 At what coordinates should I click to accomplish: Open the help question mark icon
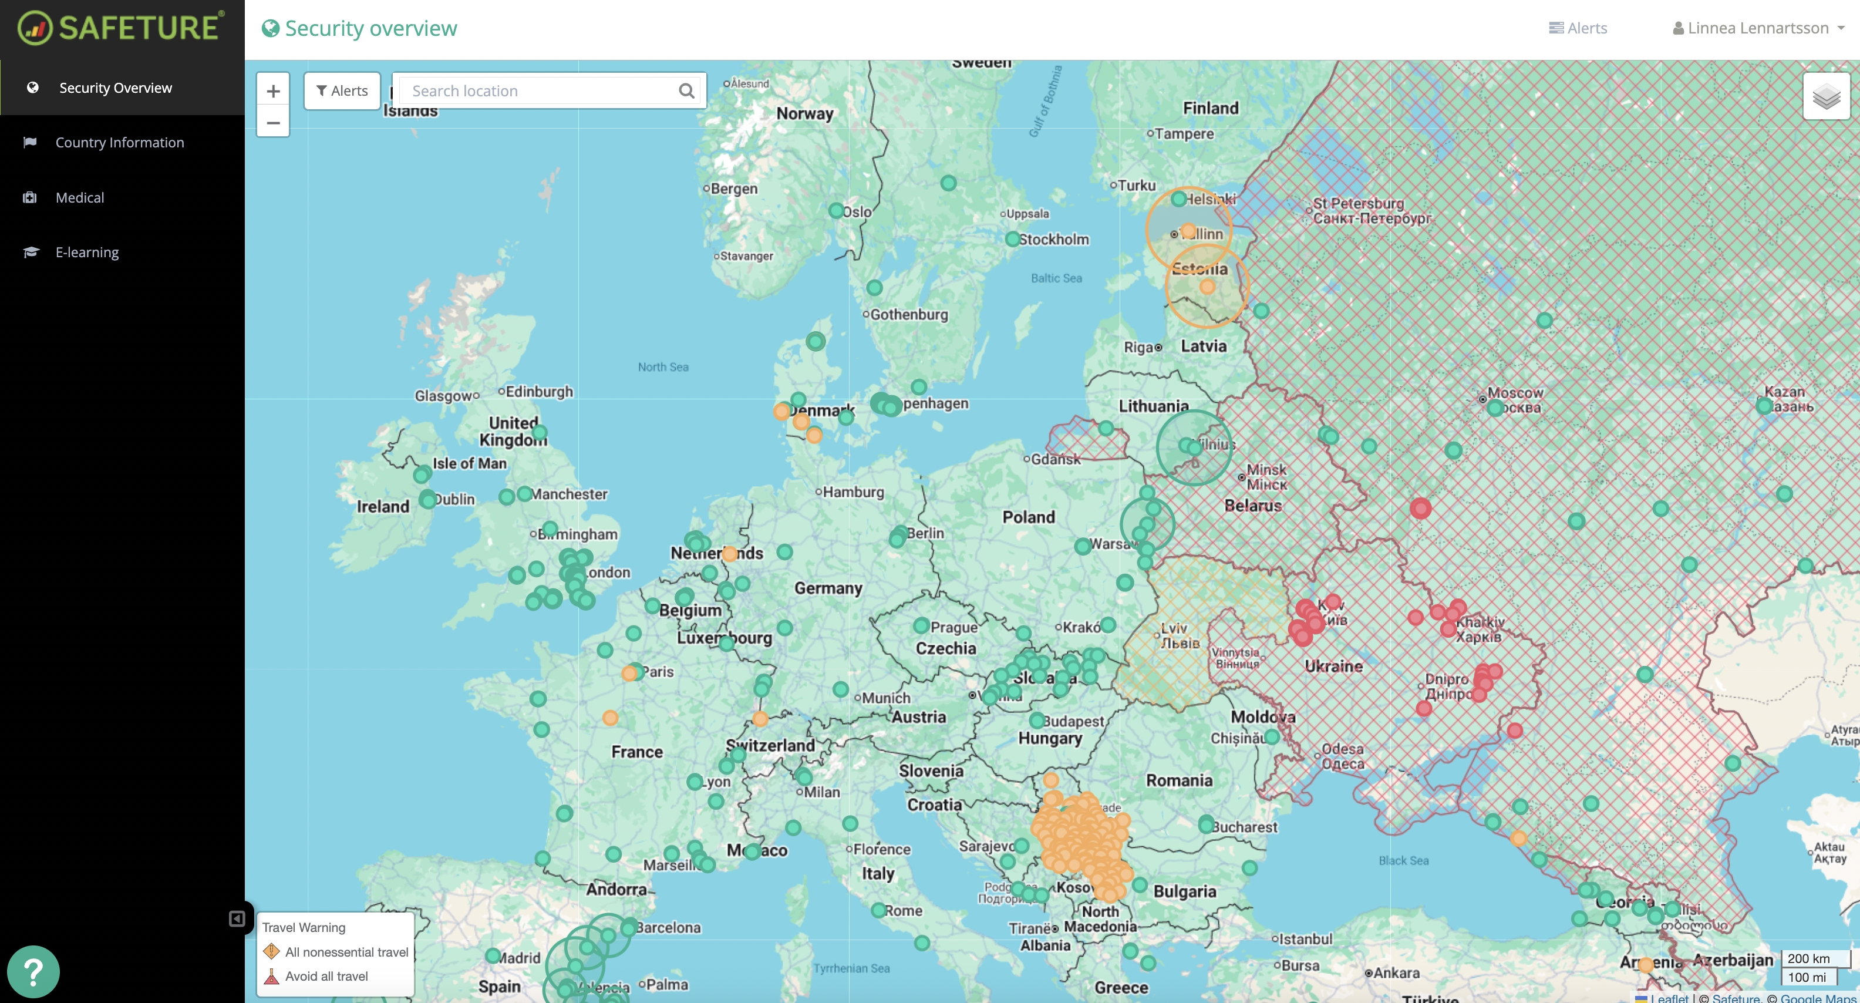(33, 971)
